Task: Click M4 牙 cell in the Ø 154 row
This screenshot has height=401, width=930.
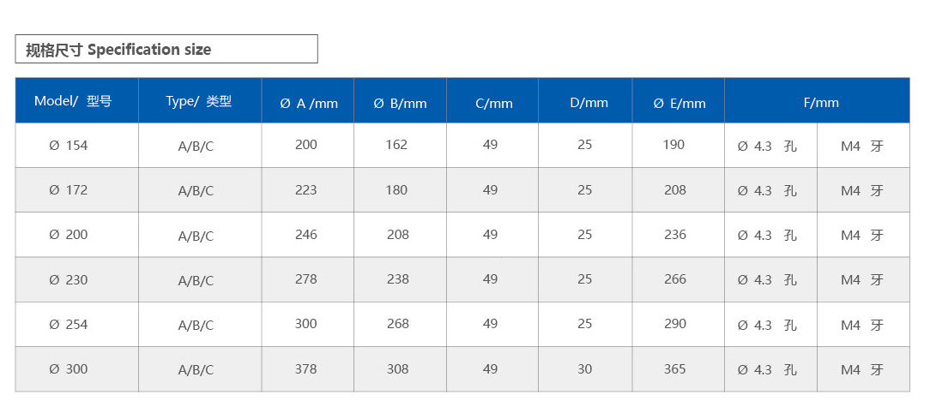Action: click(862, 146)
